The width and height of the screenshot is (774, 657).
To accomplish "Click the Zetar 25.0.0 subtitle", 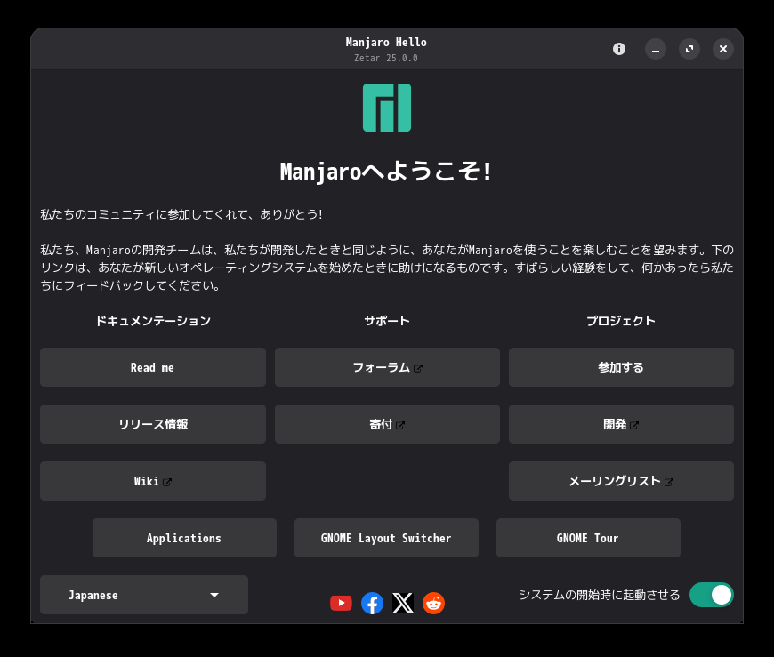I will point(386,58).
